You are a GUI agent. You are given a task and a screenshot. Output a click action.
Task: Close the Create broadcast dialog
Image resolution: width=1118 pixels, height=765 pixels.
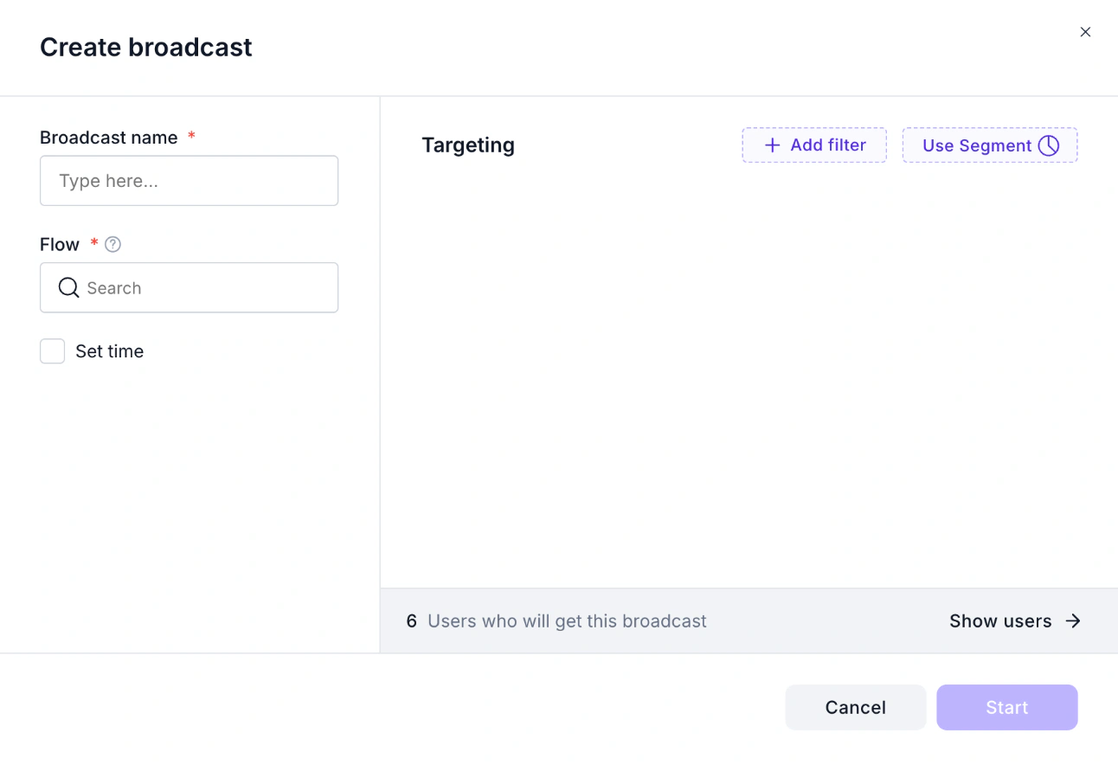click(1085, 32)
